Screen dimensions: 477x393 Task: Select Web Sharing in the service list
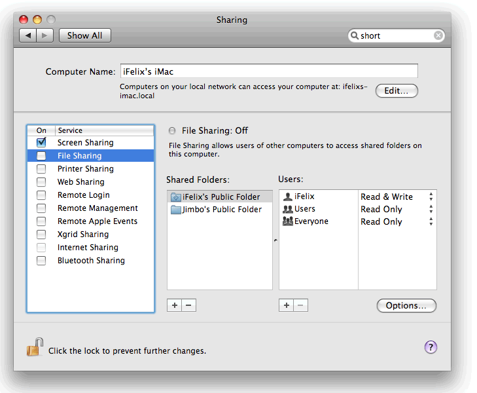(x=80, y=182)
